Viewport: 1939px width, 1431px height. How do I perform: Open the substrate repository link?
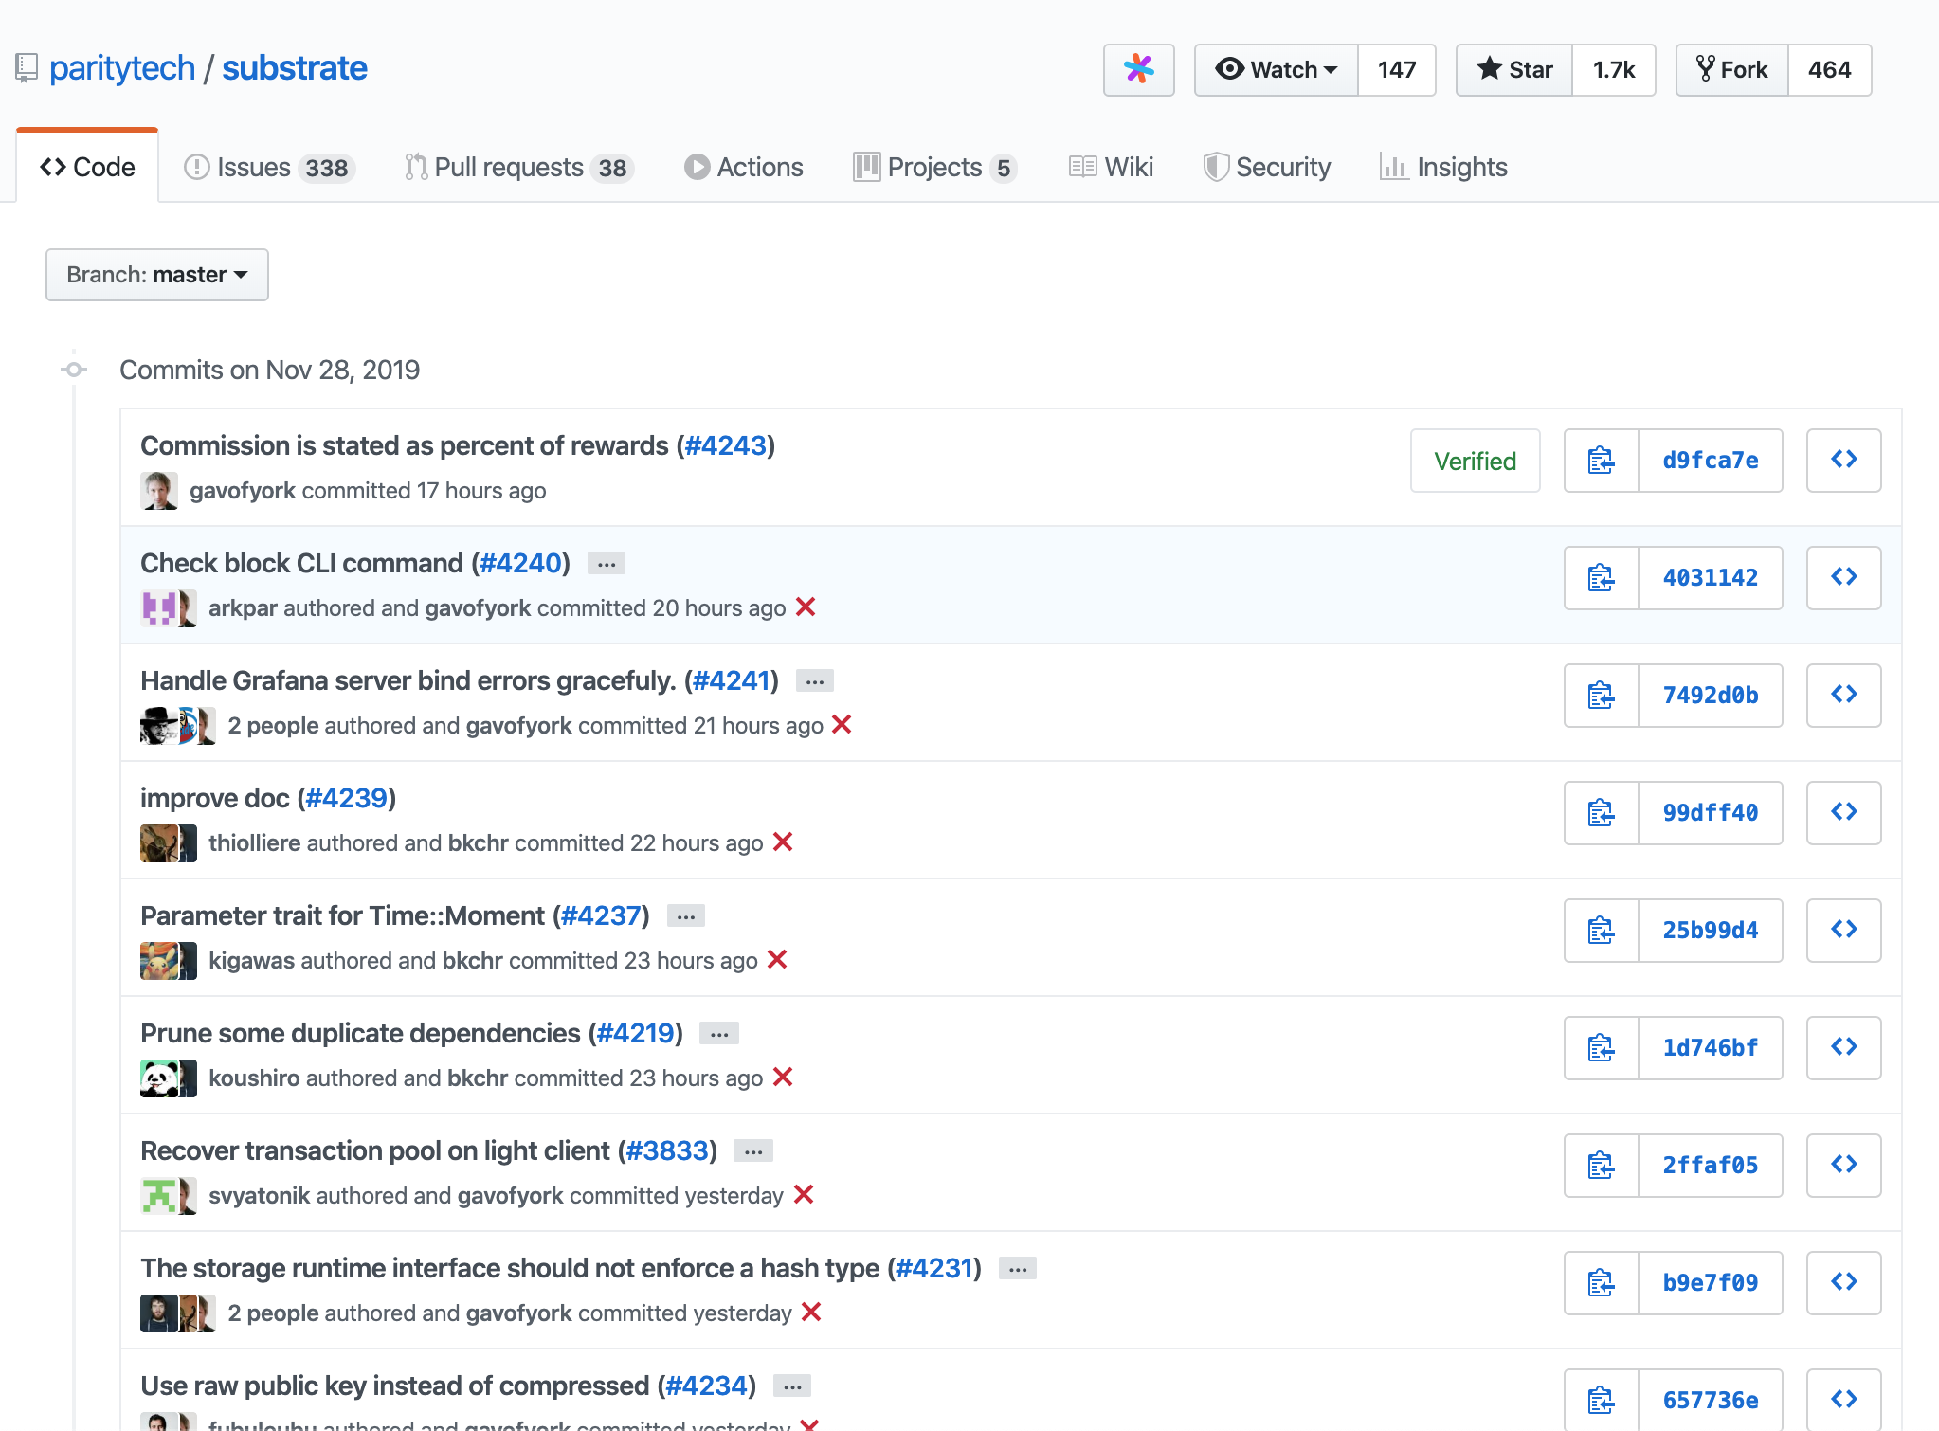point(295,68)
